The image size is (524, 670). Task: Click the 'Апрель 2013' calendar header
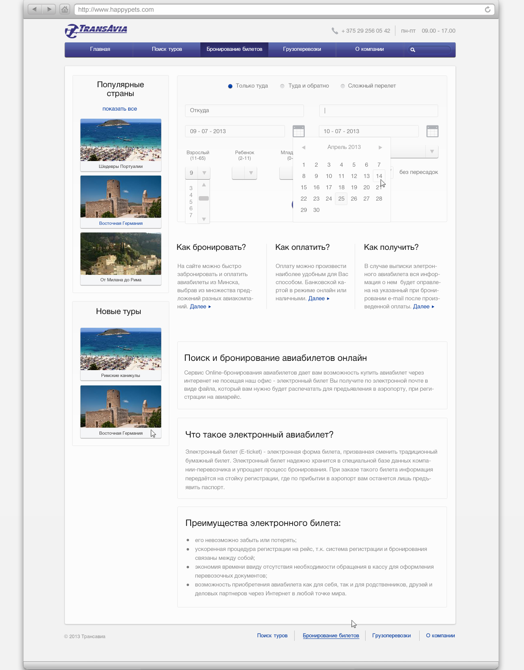coord(344,147)
